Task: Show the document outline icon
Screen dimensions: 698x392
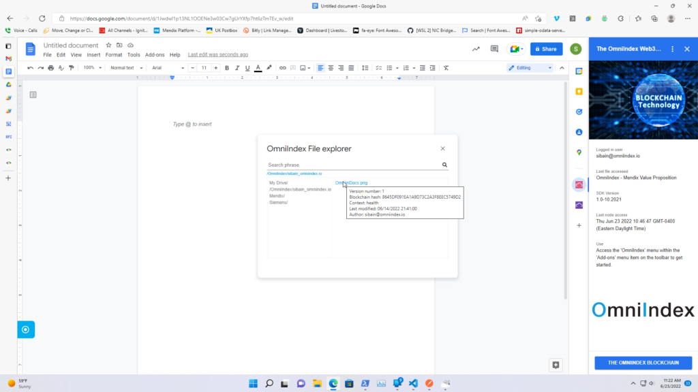Action: (33, 95)
